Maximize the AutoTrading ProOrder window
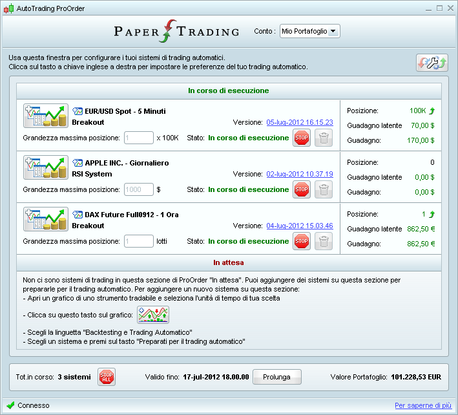The height and width of the screenshot is (415, 458). [440, 8]
